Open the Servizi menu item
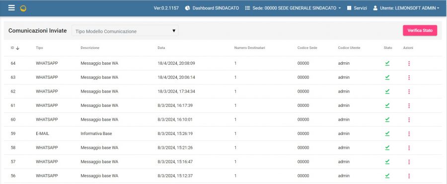 (357, 8)
